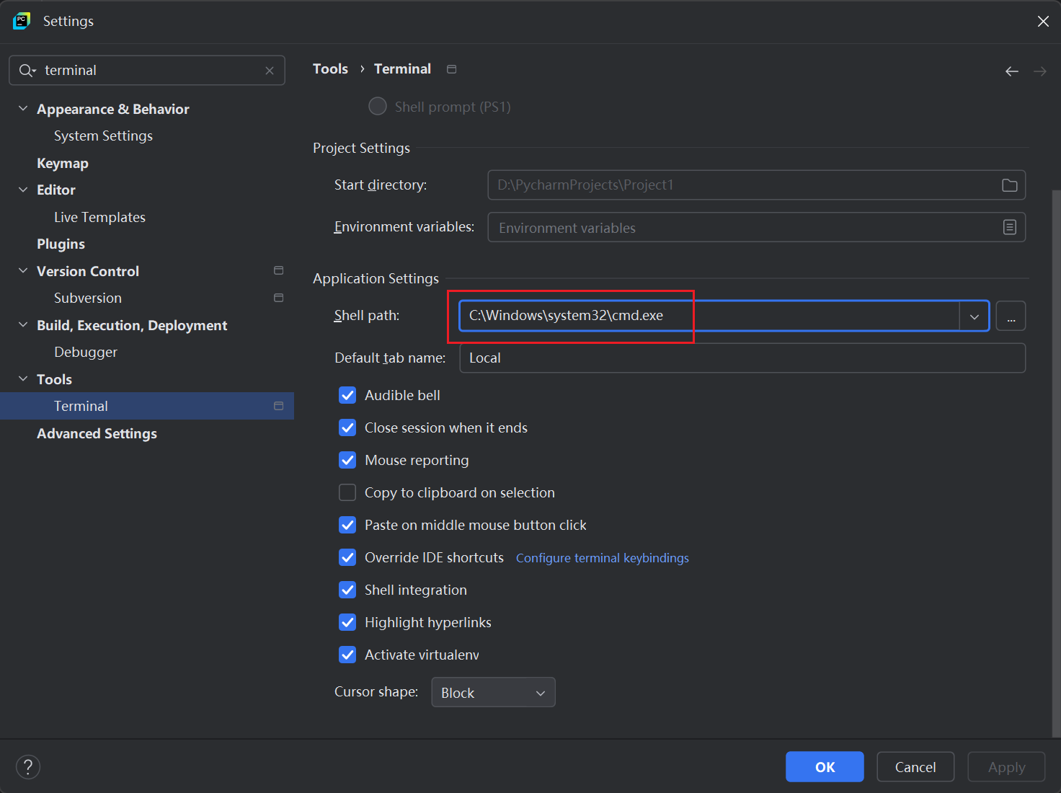Go back with the left arrow icon
Screen dimensions: 1061x793
pos(1012,71)
